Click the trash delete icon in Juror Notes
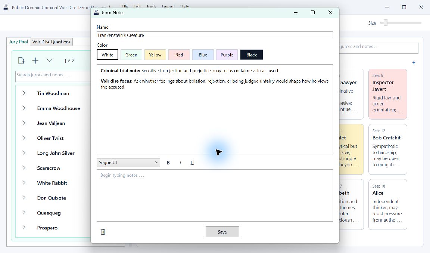430x253 pixels. [103, 232]
